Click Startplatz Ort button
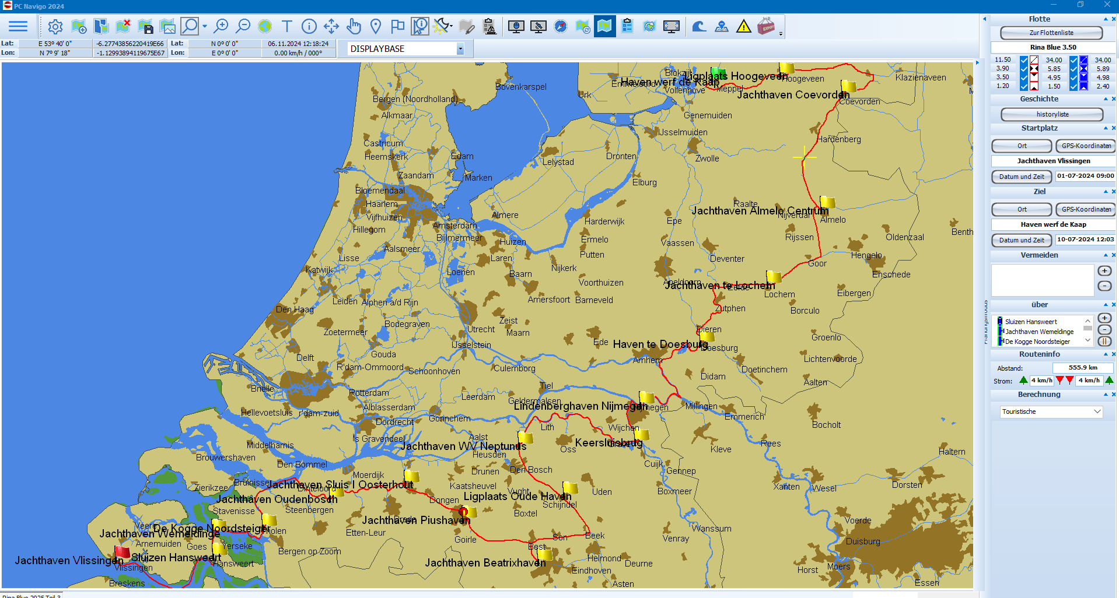The image size is (1119, 598). tap(1022, 146)
